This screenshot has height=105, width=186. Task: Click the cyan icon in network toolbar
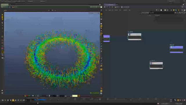[176, 10]
